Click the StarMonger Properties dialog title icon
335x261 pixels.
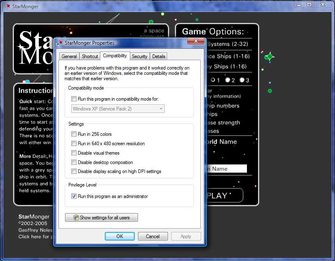(x=60, y=43)
